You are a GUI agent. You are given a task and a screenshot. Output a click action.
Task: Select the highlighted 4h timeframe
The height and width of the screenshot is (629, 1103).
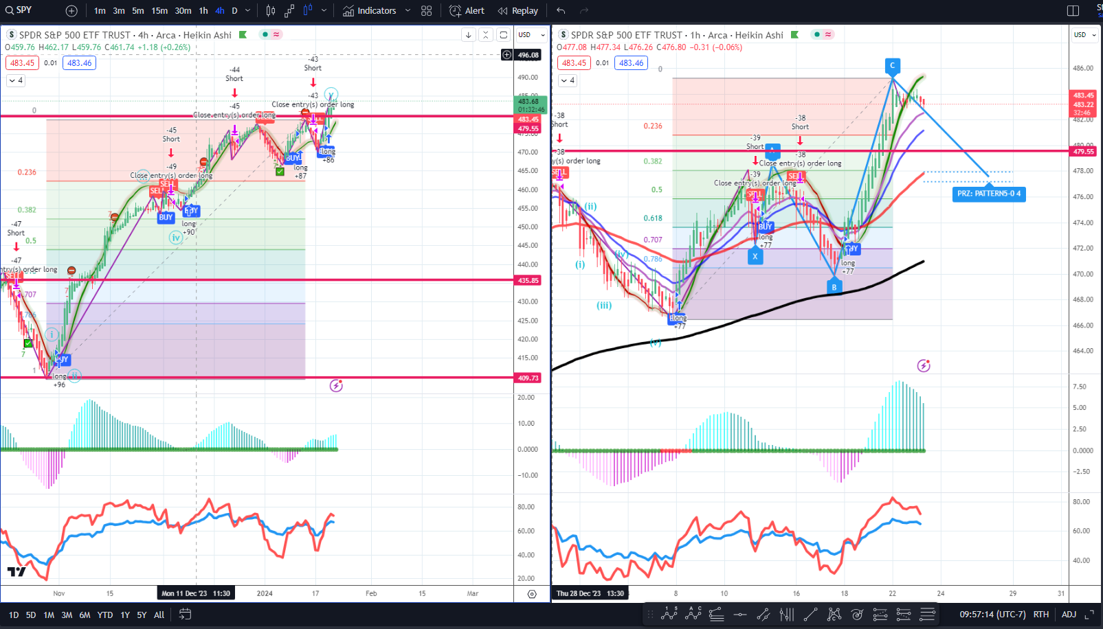point(220,11)
